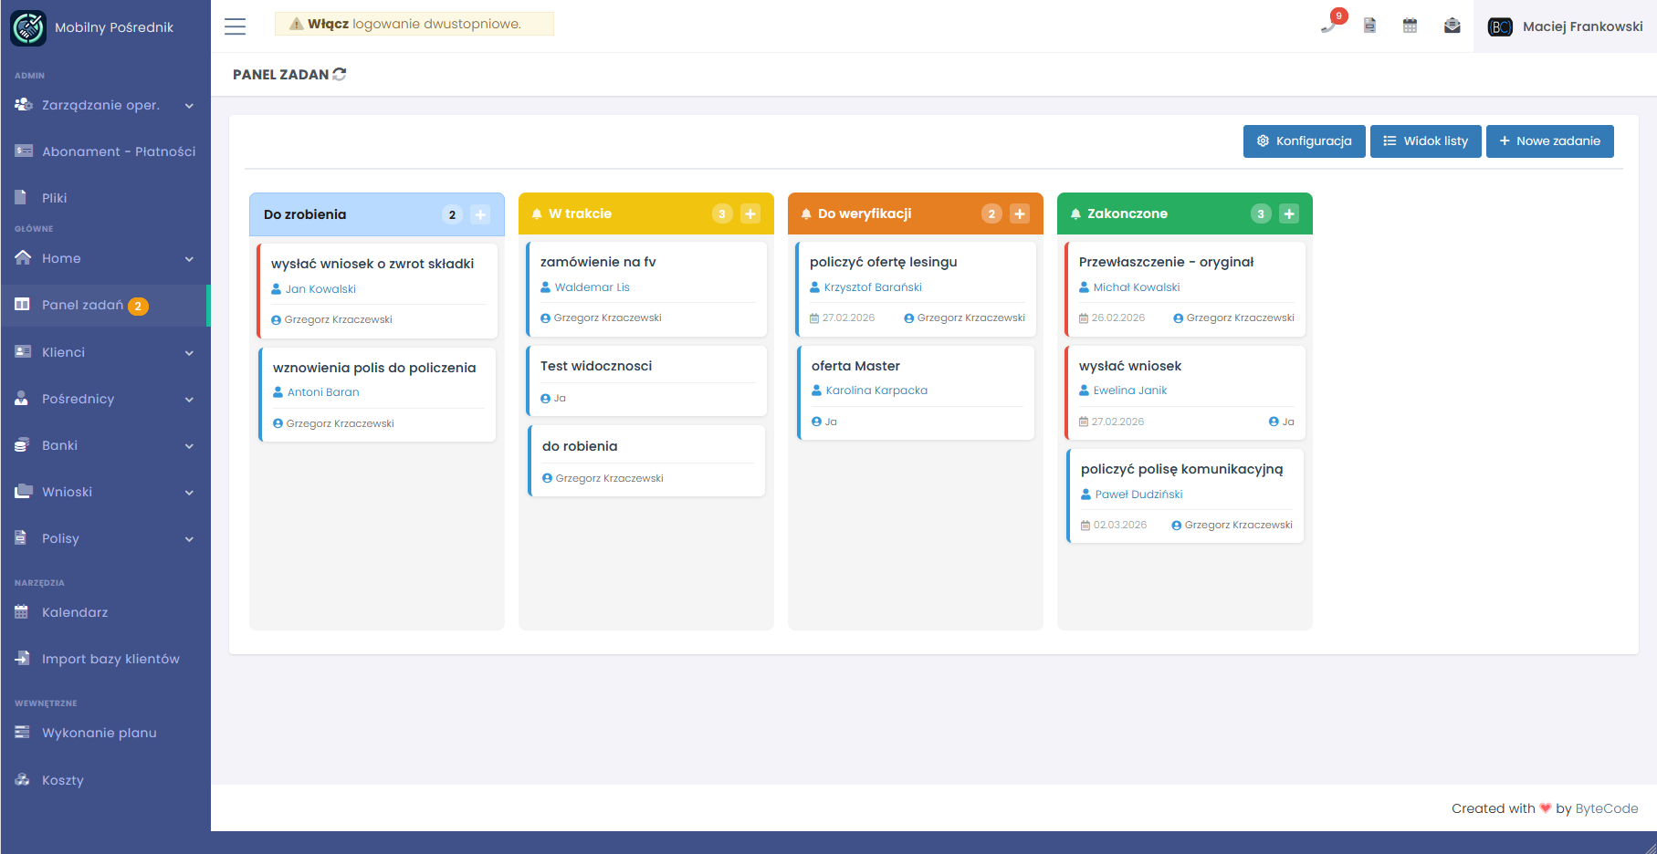Open Wykonanie planu from the sidebar
The width and height of the screenshot is (1657, 854).
tap(100, 733)
